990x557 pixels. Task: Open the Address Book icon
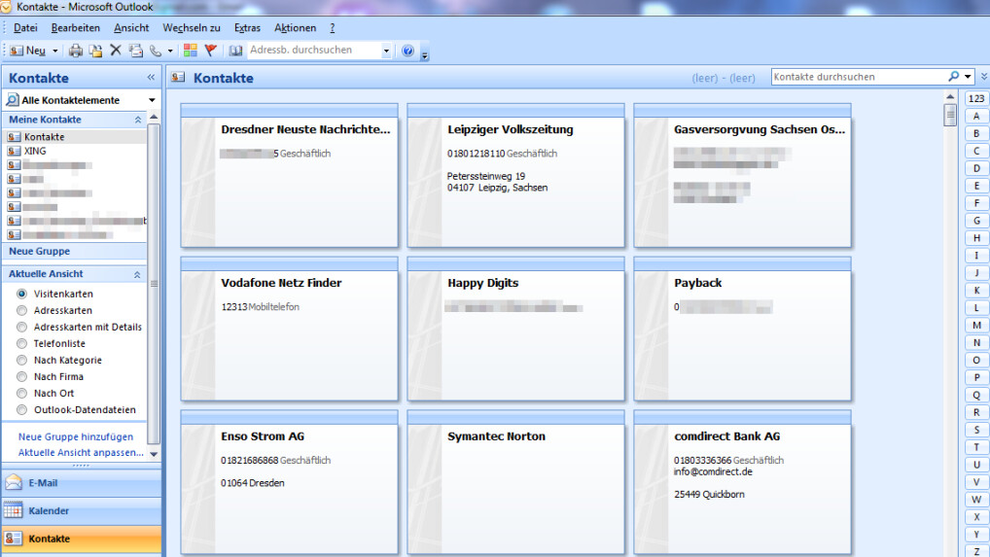(x=235, y=51)
